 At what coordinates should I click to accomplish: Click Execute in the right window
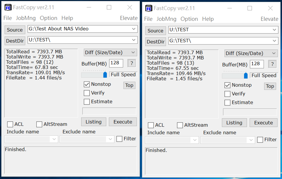(264, 123)
